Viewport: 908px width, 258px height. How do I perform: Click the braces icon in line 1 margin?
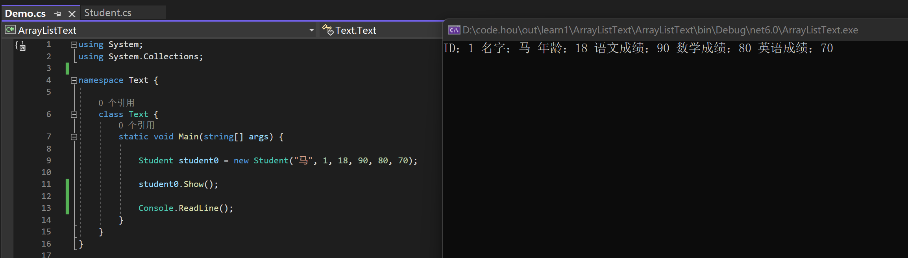(20, 46)
